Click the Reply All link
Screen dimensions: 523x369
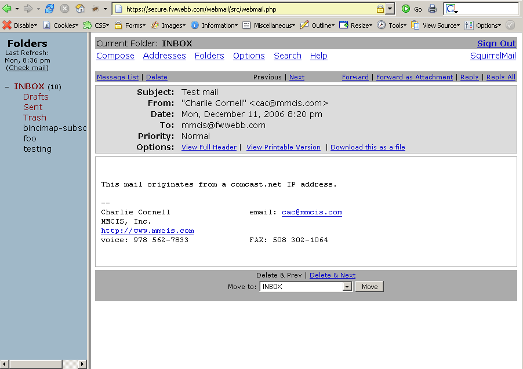click(x=500, y=77)
